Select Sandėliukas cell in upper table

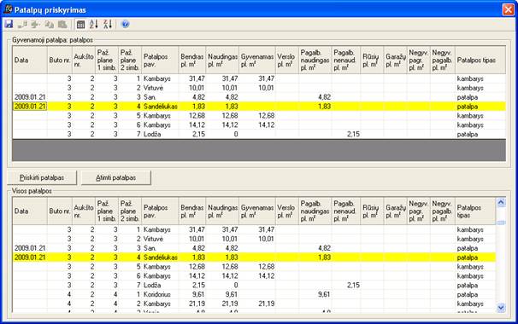160,107
